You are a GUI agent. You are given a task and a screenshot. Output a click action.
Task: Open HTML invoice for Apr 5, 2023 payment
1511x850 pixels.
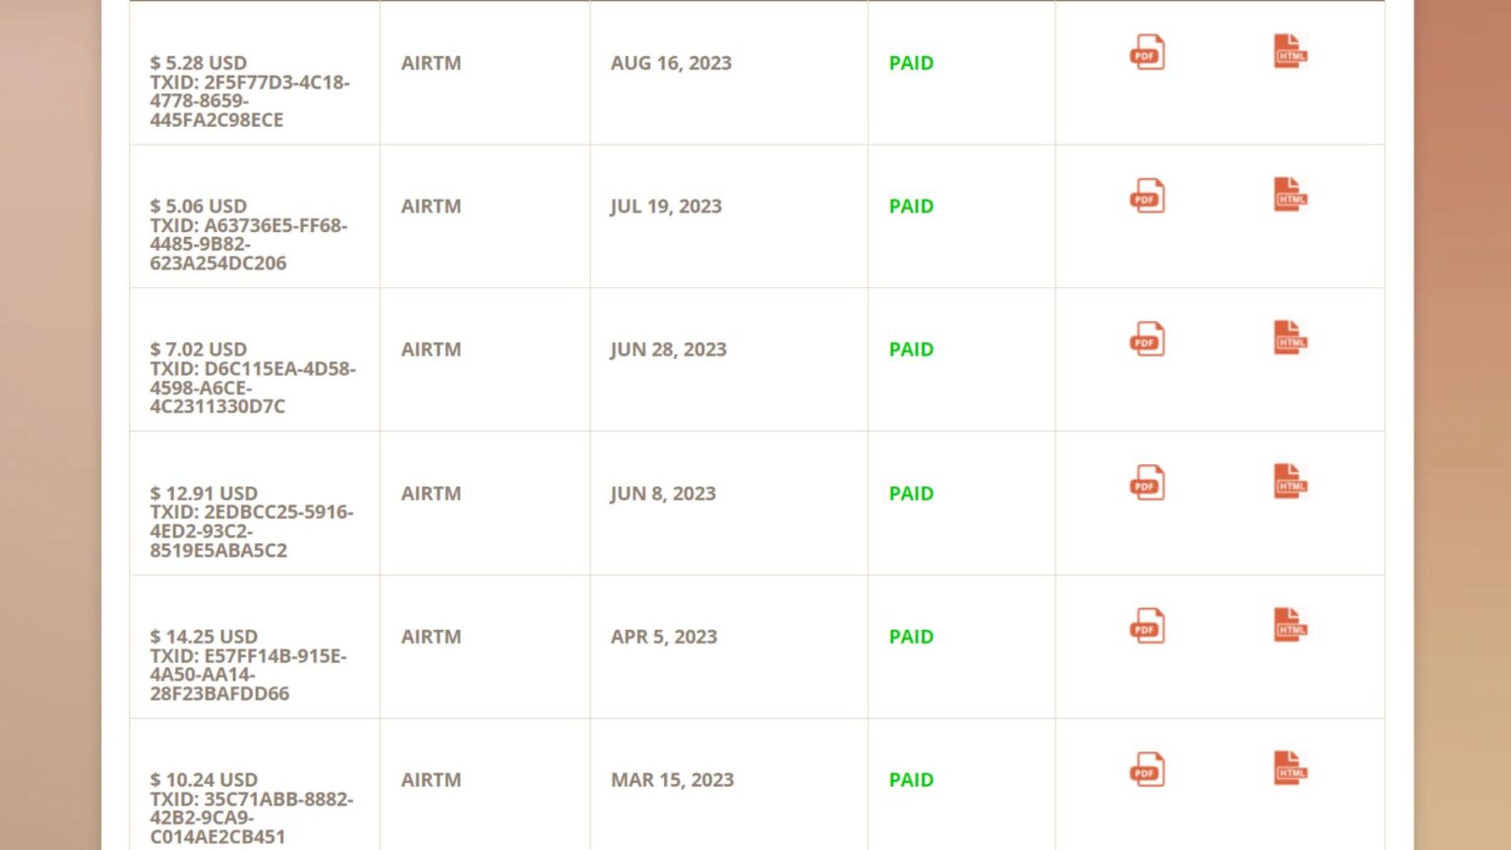pyautogui.click(x=1290, y=626)
